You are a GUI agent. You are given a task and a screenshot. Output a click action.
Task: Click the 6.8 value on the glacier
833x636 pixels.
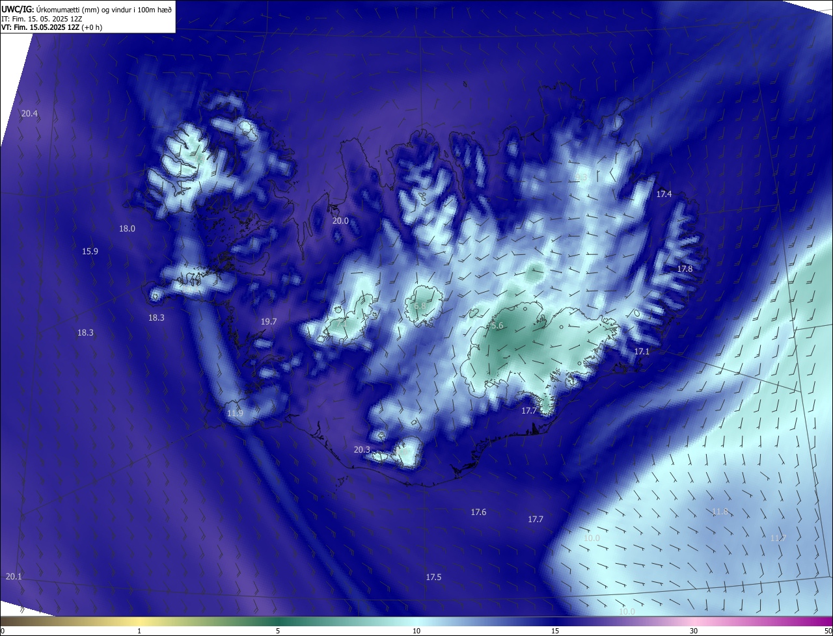click(420, 306)
